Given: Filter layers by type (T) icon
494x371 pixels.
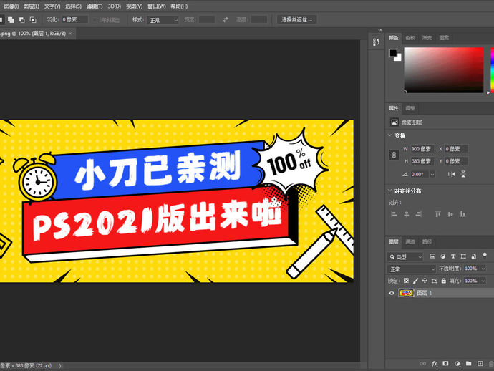Looking at the screenshot, I should [453, 256].
